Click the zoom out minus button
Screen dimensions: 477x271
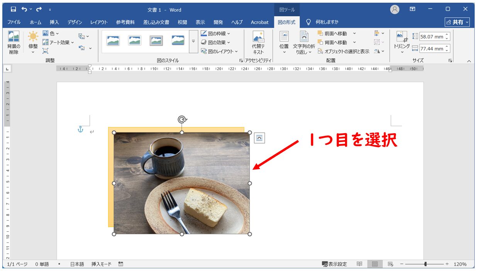(x=402, y=264)
